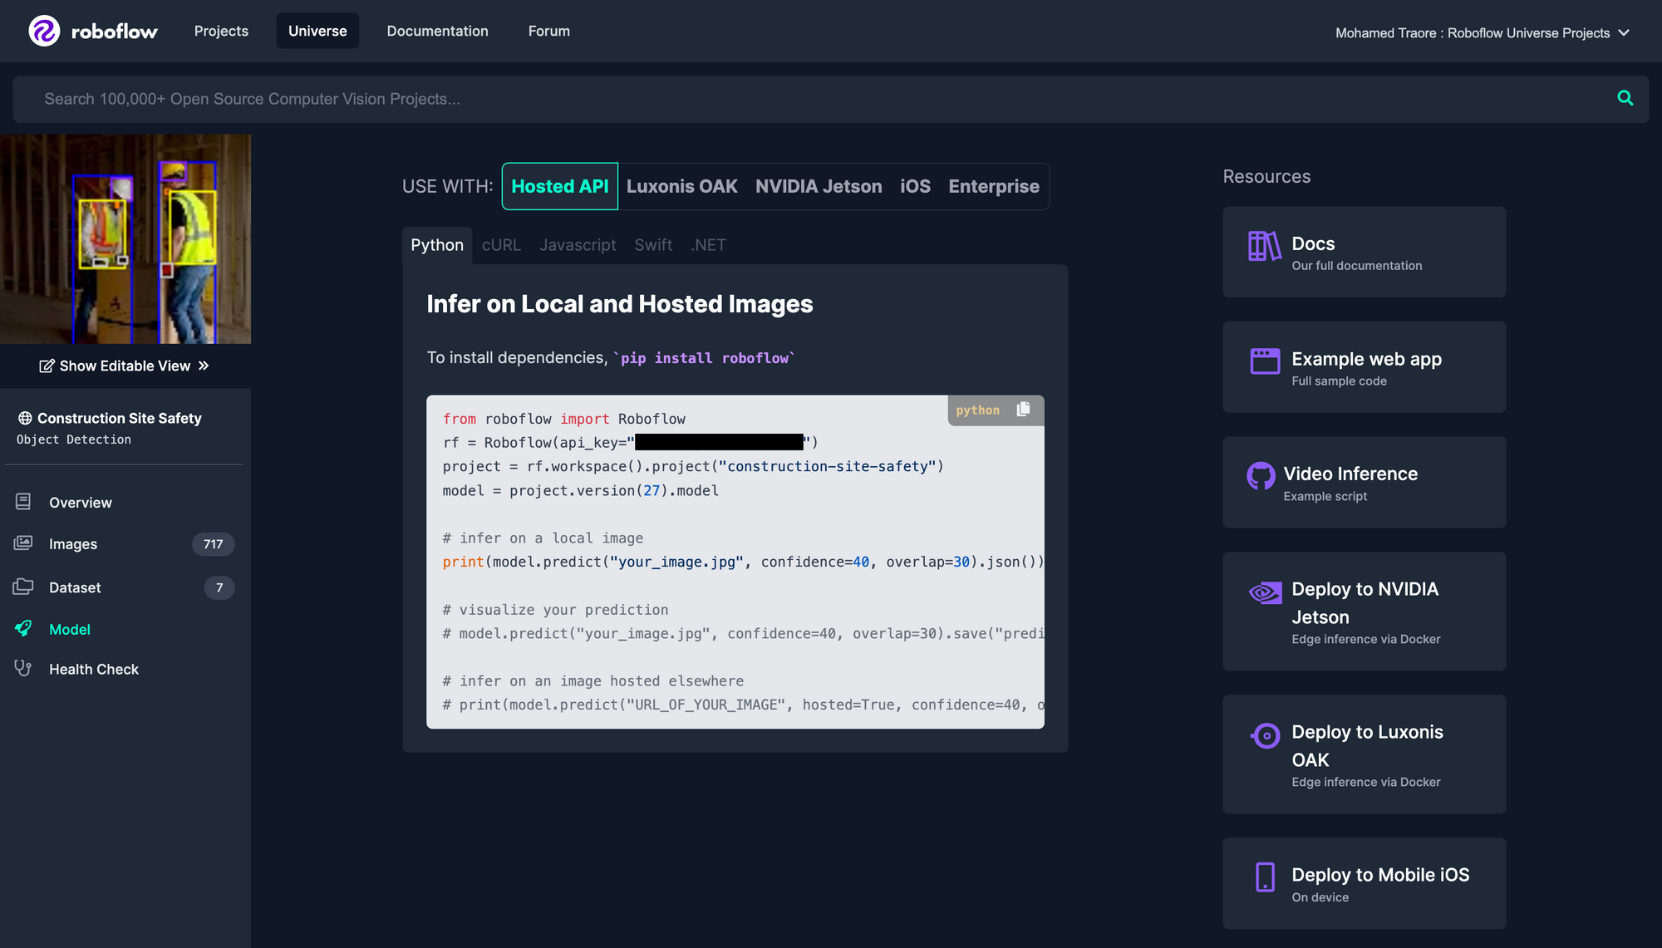Switch to the Swift code tab

pos(653,244)
